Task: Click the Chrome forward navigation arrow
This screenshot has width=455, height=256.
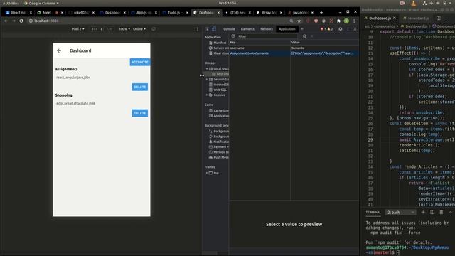Action: (14, 21)
